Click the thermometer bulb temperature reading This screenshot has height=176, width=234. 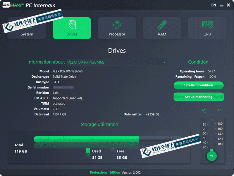click(x=212, y=156)
